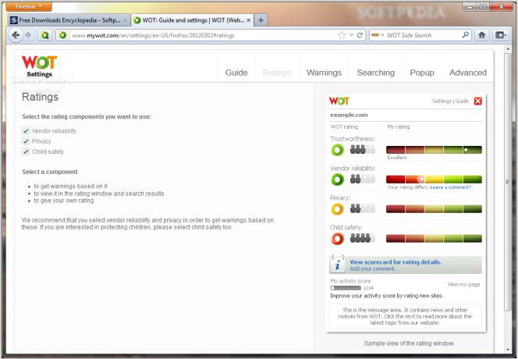
Task: Click the WOT logo in rating window
Action: [339, 101]
